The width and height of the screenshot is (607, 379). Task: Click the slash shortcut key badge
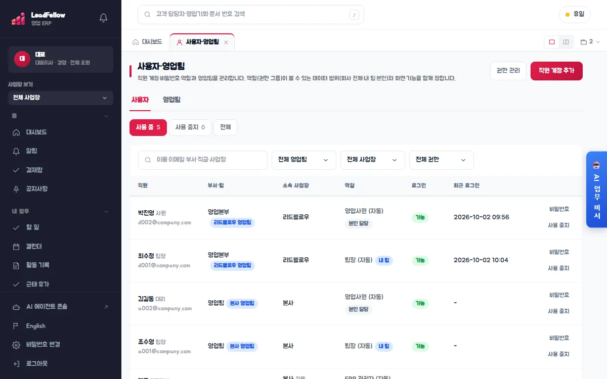click(354, 15)
